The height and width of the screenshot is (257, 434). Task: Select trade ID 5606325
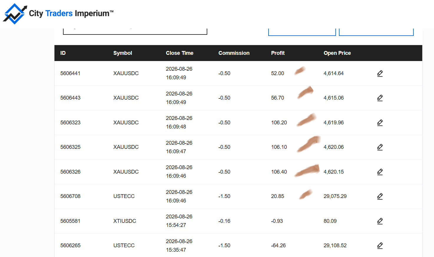click(70, 147)
